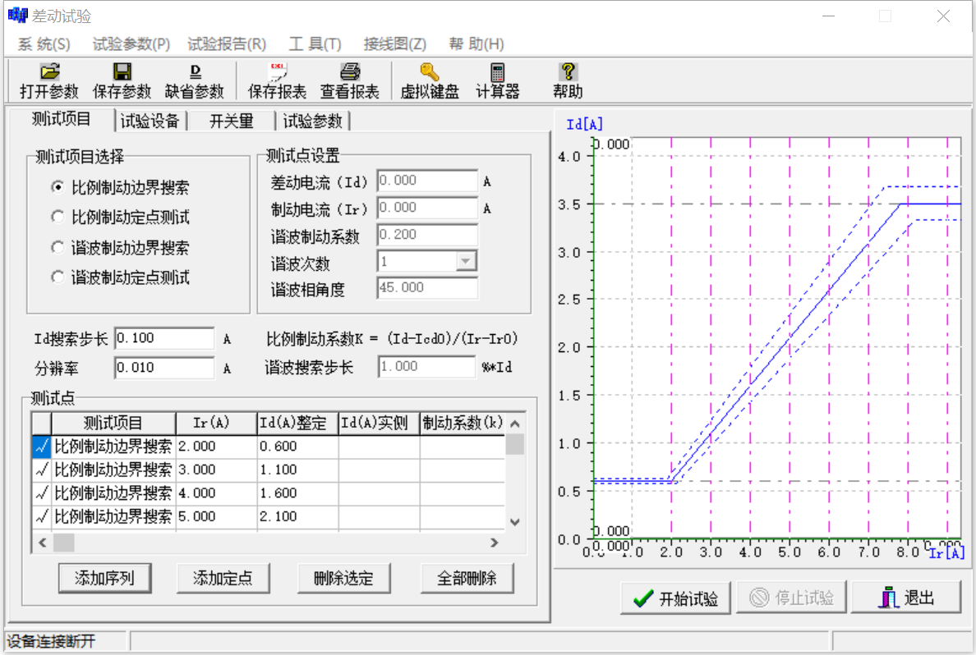Click the Id搜索步长 input field
Screen dimensions: 976x655
click(163, 337)
